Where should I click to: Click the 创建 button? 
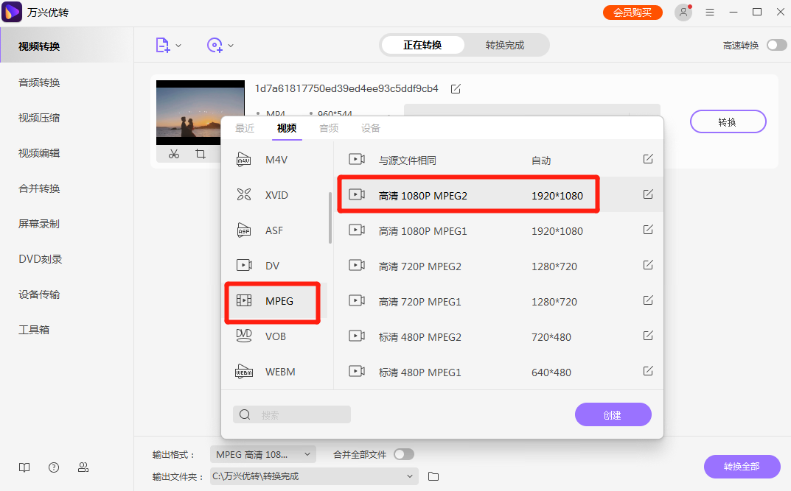click(613, 414)
